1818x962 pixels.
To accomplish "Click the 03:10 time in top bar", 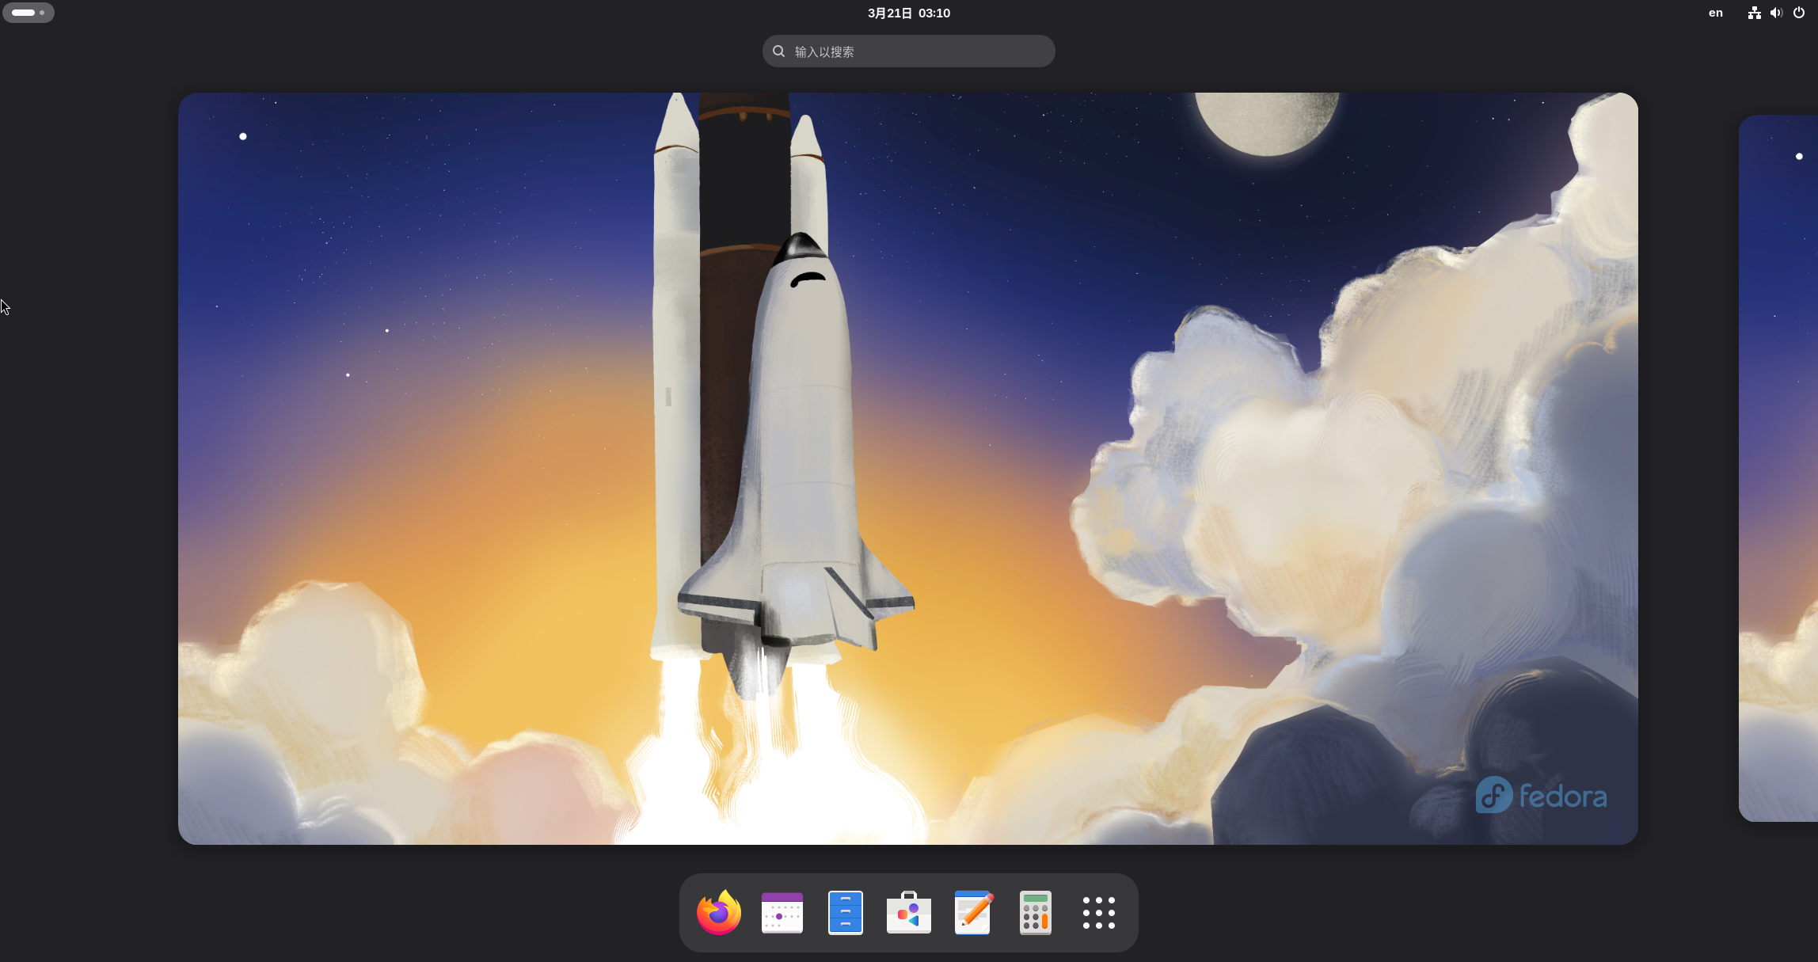I will coord(934,13).
